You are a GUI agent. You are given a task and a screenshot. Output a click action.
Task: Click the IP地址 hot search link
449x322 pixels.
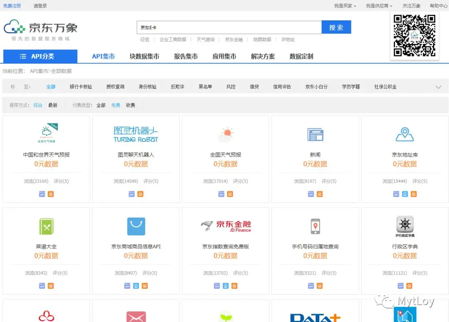click(x=288, y=39)
